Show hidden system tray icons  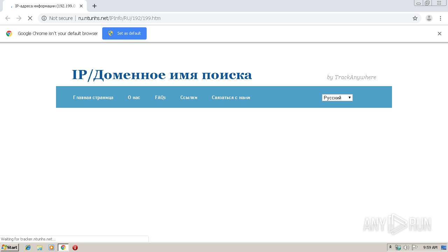(x=391, y=247)
